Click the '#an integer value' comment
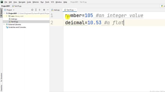Screen dimensions: 165x92 119,16
